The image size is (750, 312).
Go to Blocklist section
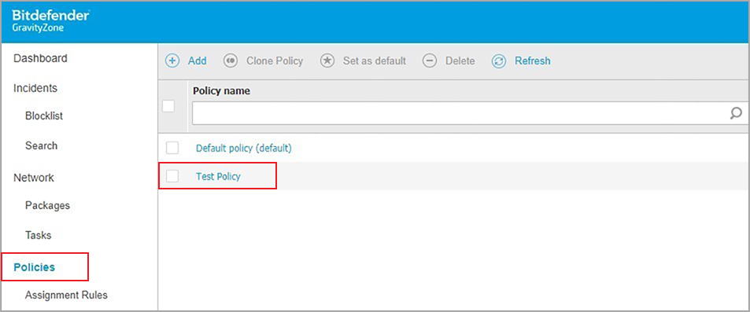44,116
